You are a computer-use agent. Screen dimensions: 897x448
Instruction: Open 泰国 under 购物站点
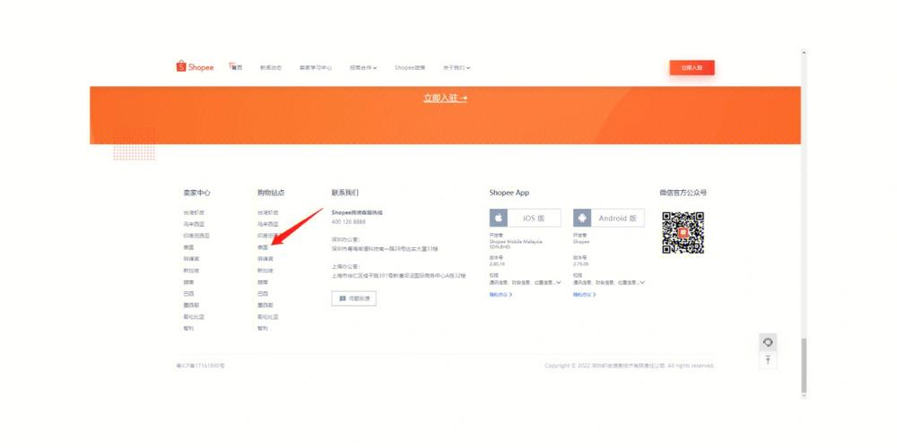pyautogui.click(x=263, y=247)
